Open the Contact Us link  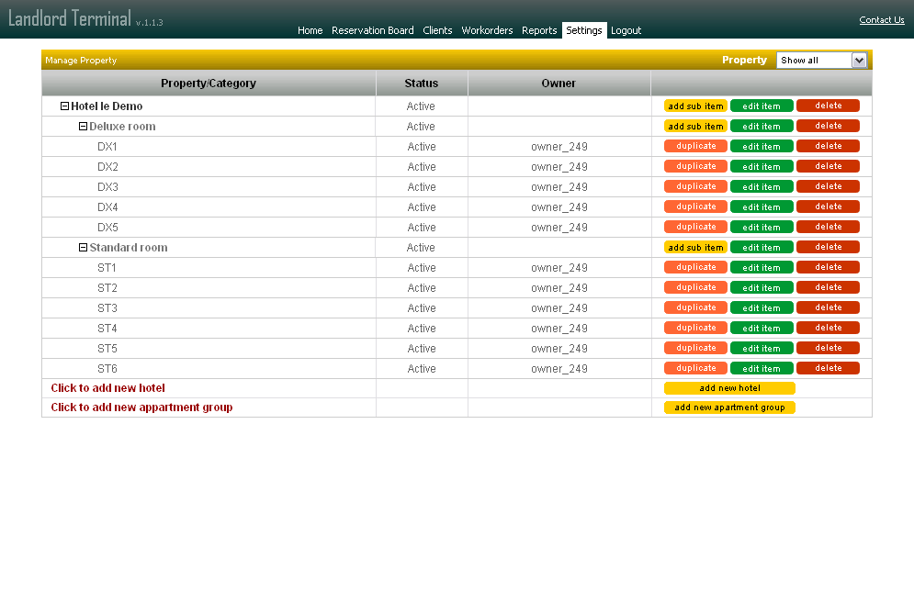tap(882, 19)
